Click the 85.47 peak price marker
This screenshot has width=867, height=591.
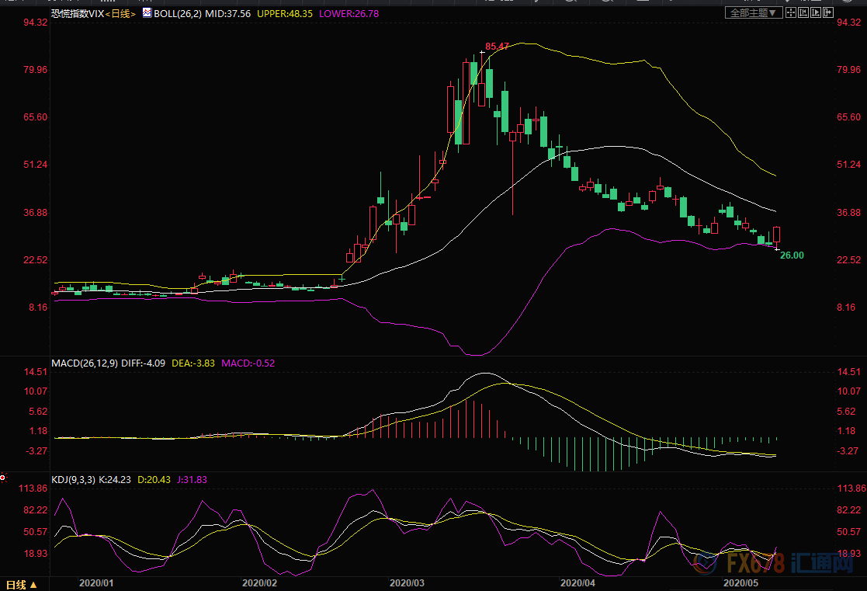[x=497, y=47]
